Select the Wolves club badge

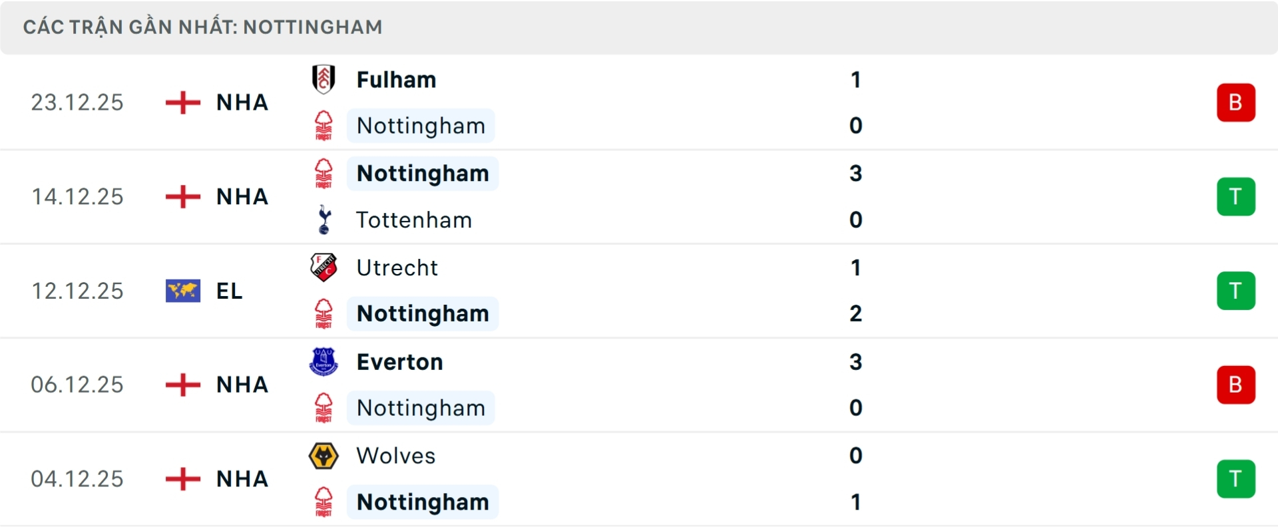pyautogui.click(x=324, y=456)
